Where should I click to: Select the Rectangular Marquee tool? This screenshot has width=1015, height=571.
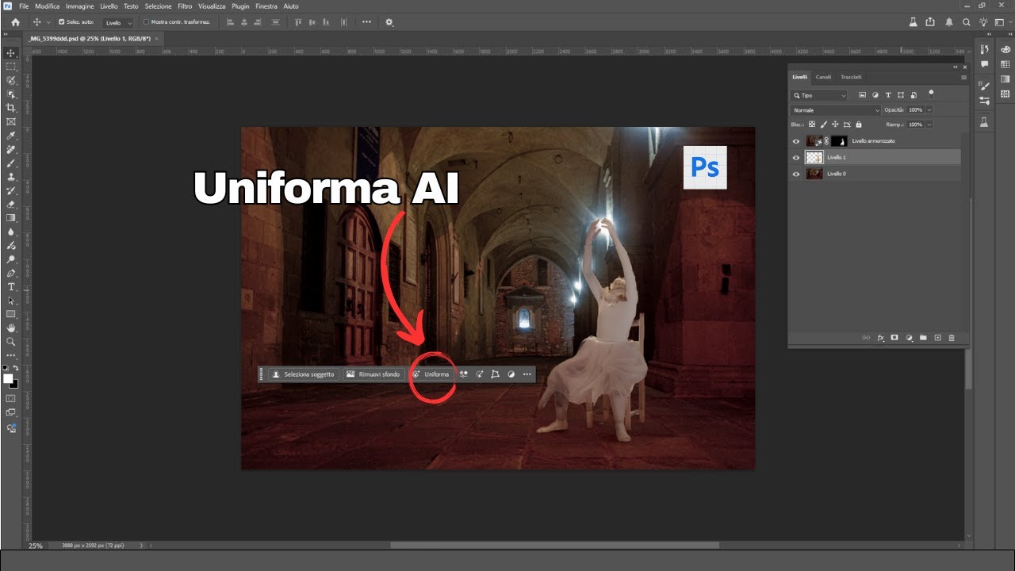click(11, 67)
